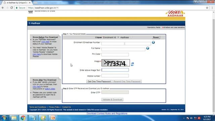The height and width of the screenshot is (121, 215).
Task: Open the volume control in system tray
Action: [x=191, y=118]
